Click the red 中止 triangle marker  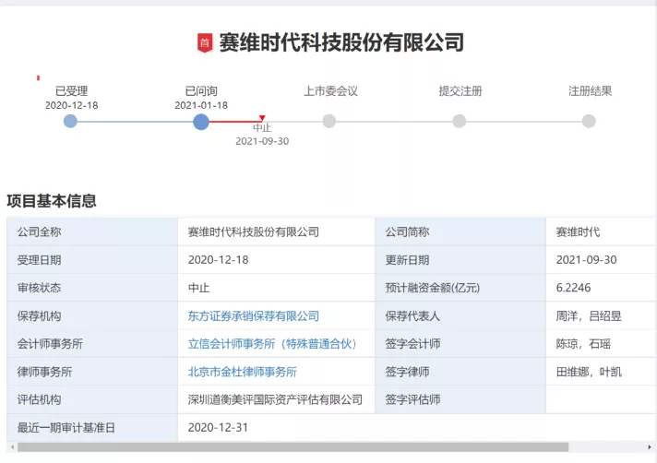(x=262, y=118)
